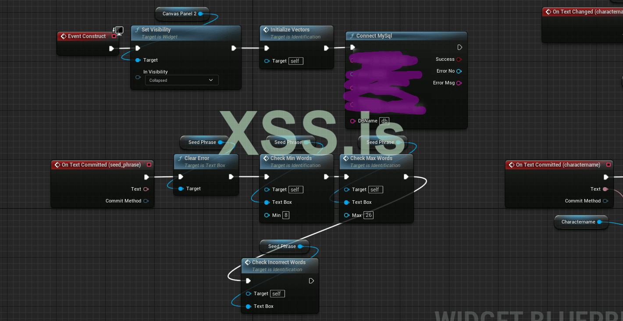623x321 pixels.
Task: Click the Target pin on Check Incorrect Words
Action: pyautogui.click(x=249, y=293)
